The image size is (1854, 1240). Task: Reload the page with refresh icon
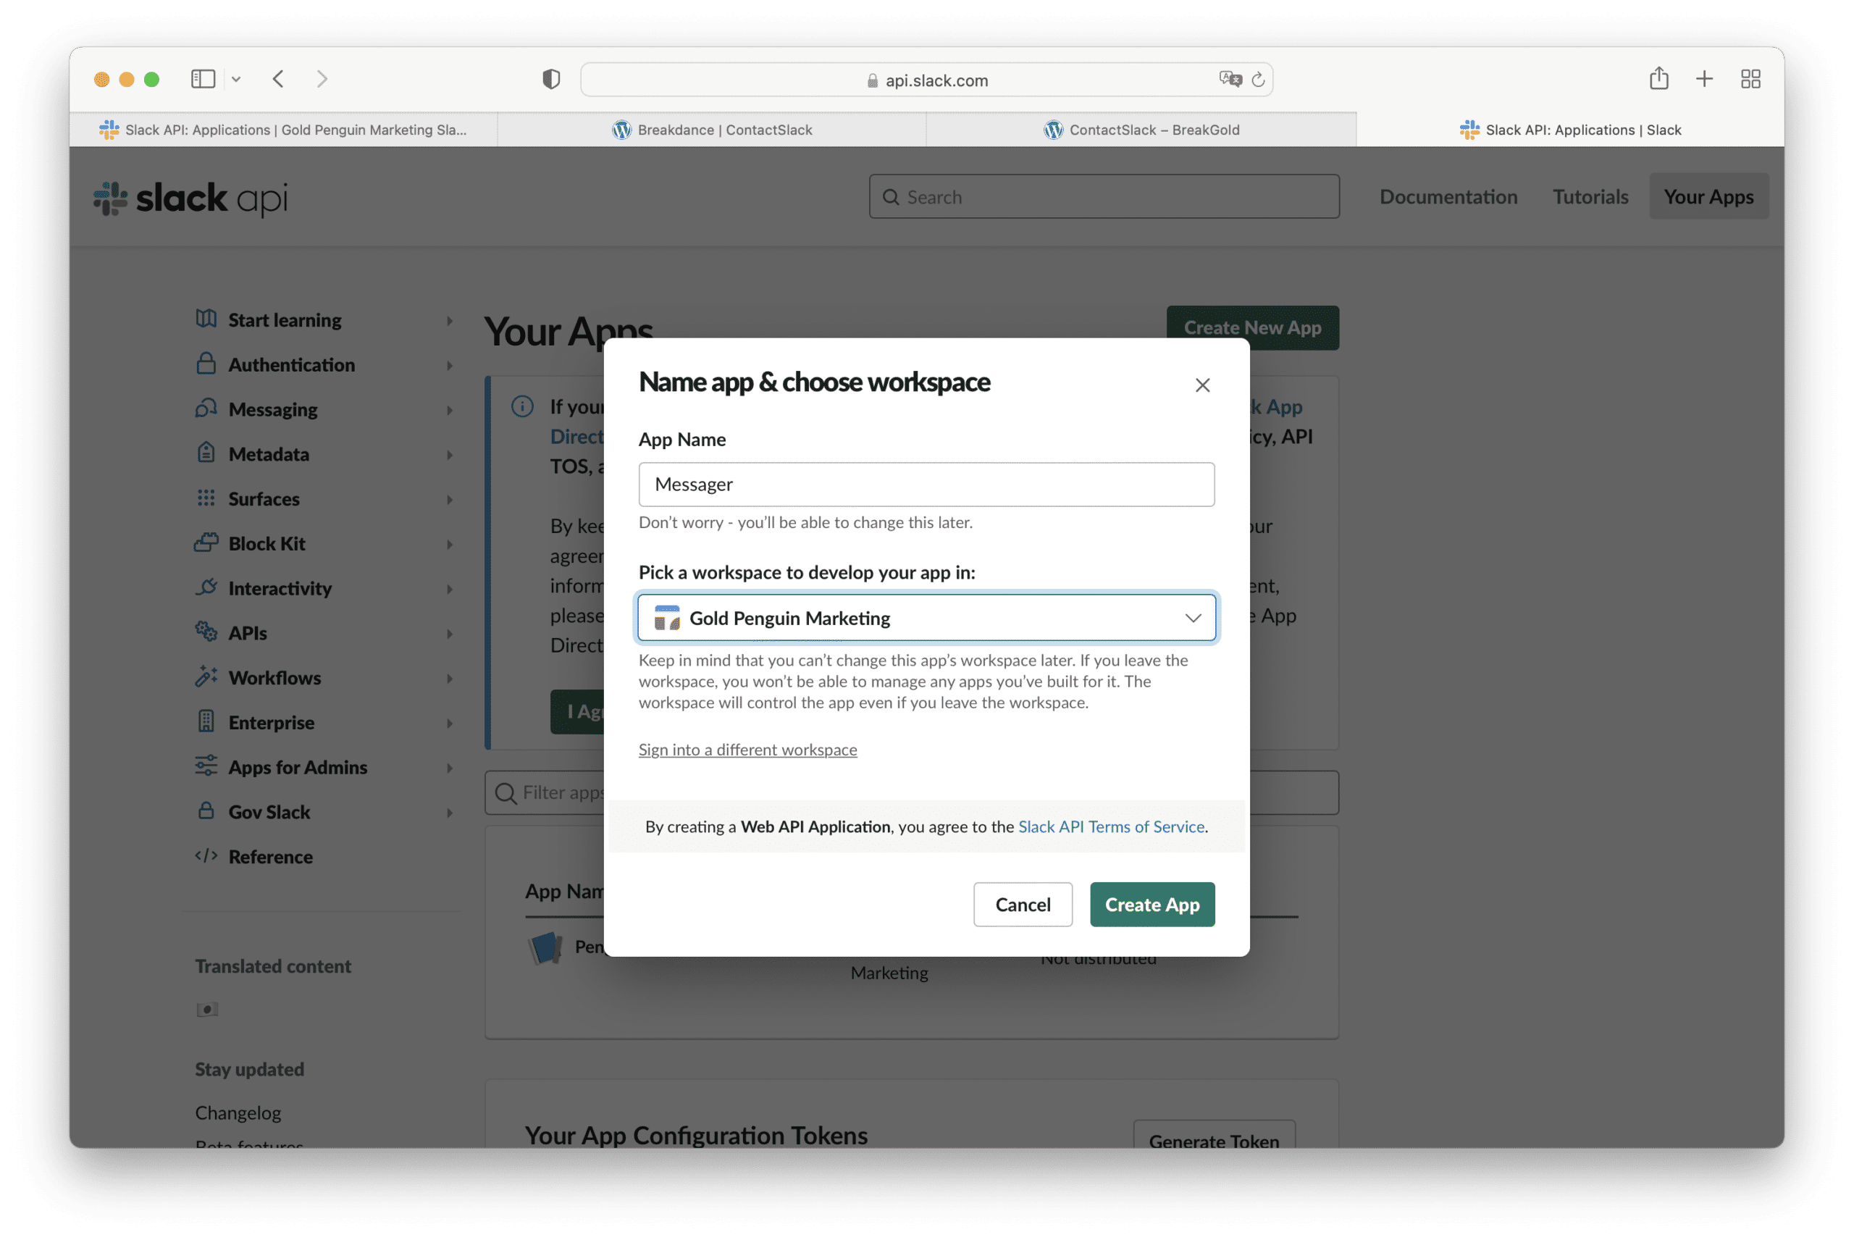[1257, 80]
